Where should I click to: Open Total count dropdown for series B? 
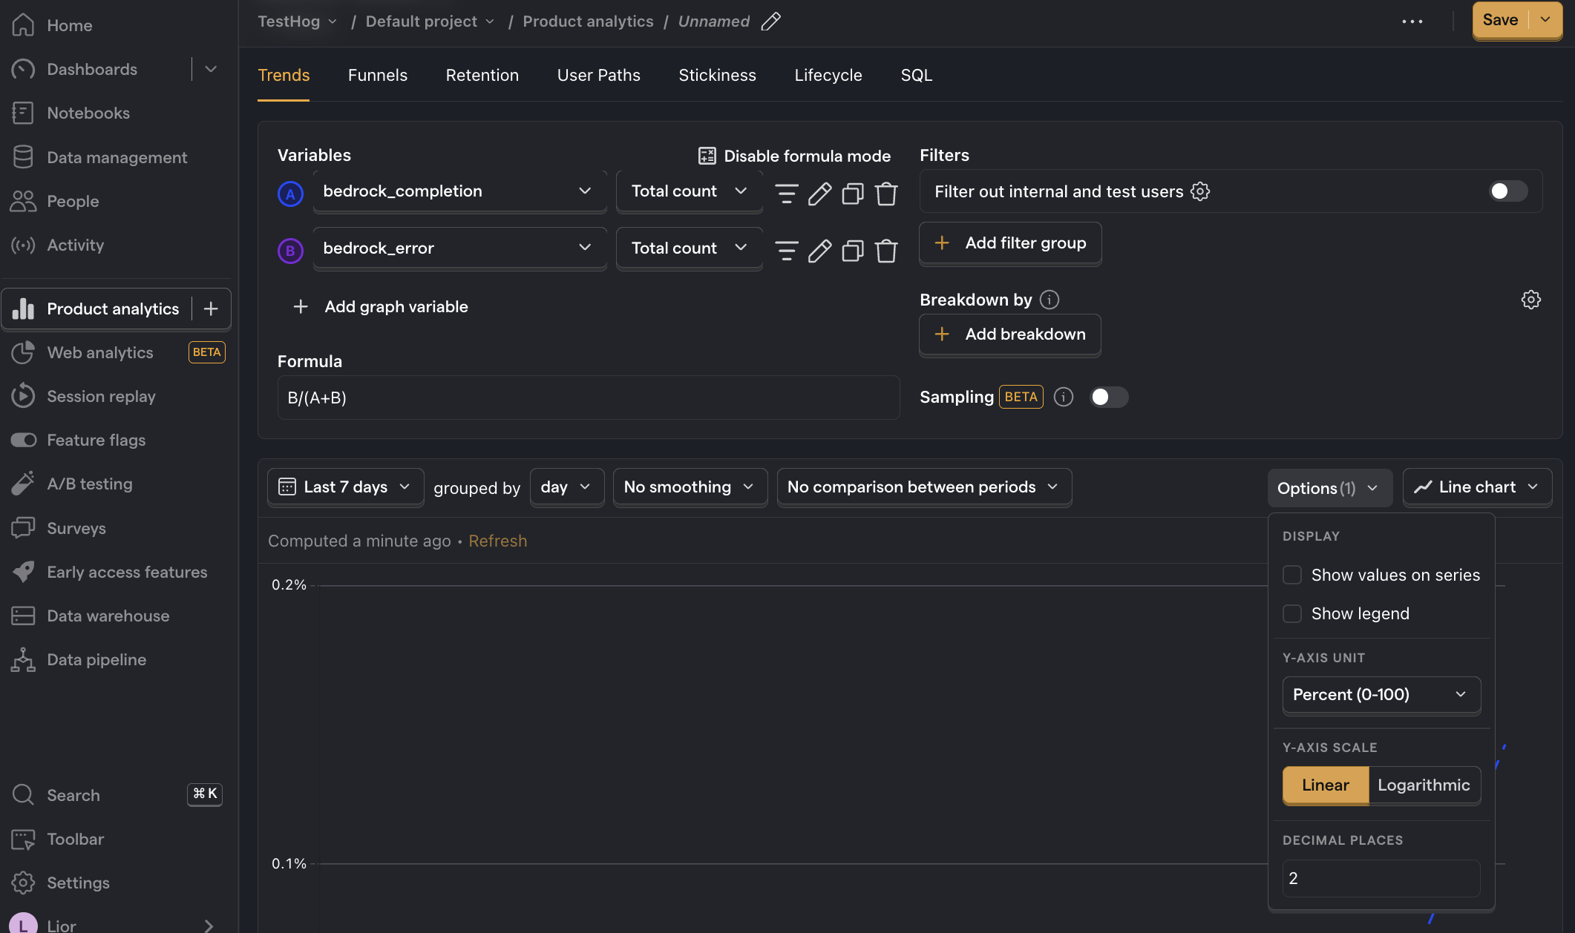pos(690,248)
